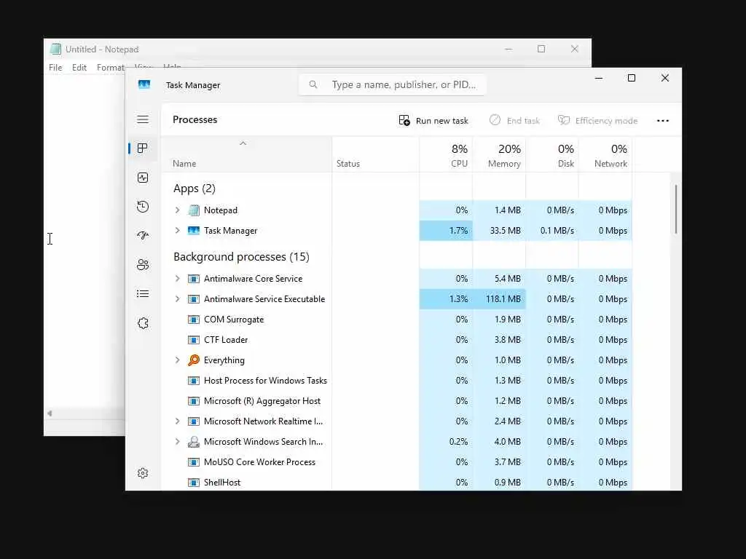Image resolution: width=746 pixels, height=559 pixels.
Task: Expand Antimalware Core Service row
Action: pos(178,279)
